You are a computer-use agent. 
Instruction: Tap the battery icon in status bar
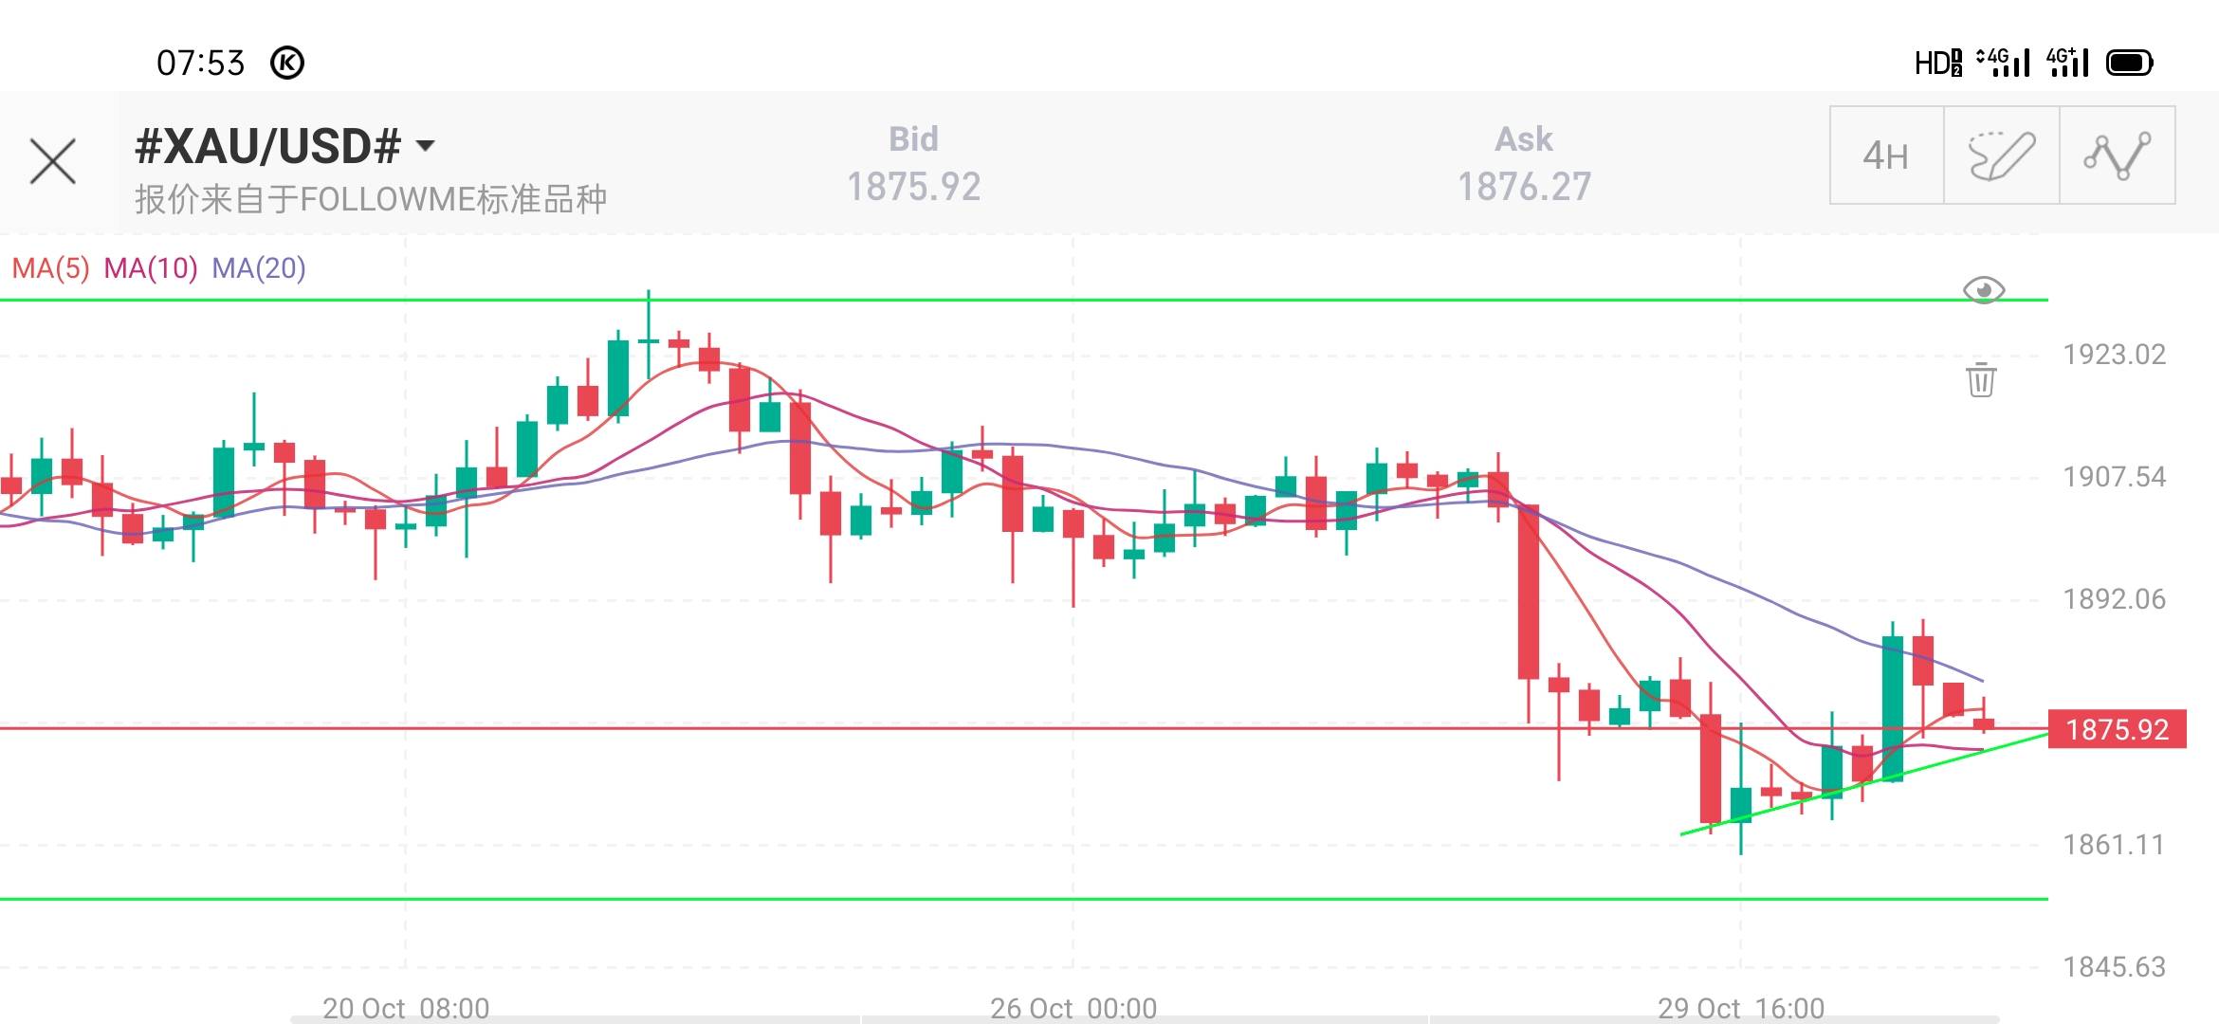(x=2130, y=63)
